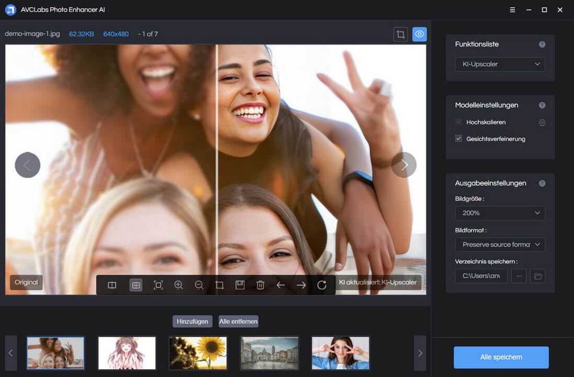Open the Bildformat dropdown
574x377 pixels.
pos(500,245)
